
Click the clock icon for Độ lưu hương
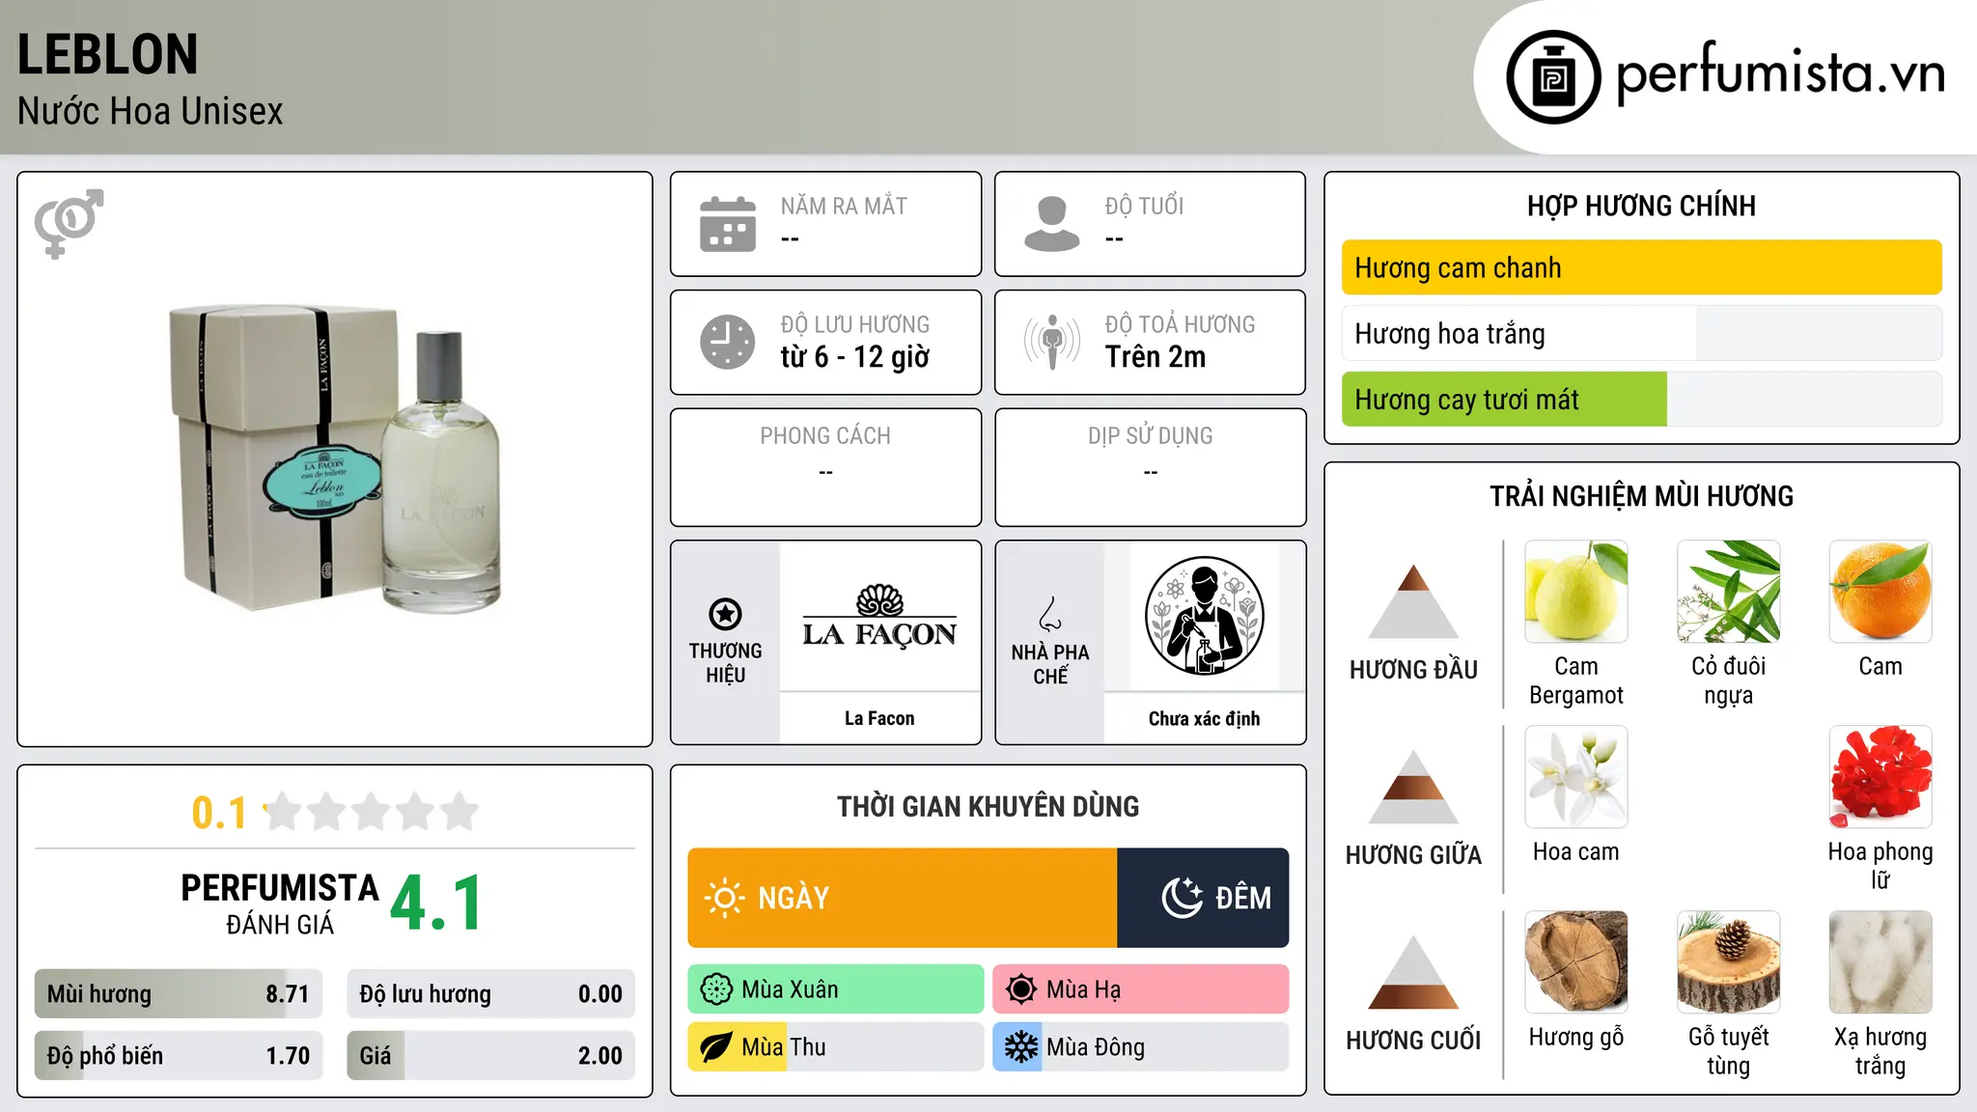[x=728, y=342]
